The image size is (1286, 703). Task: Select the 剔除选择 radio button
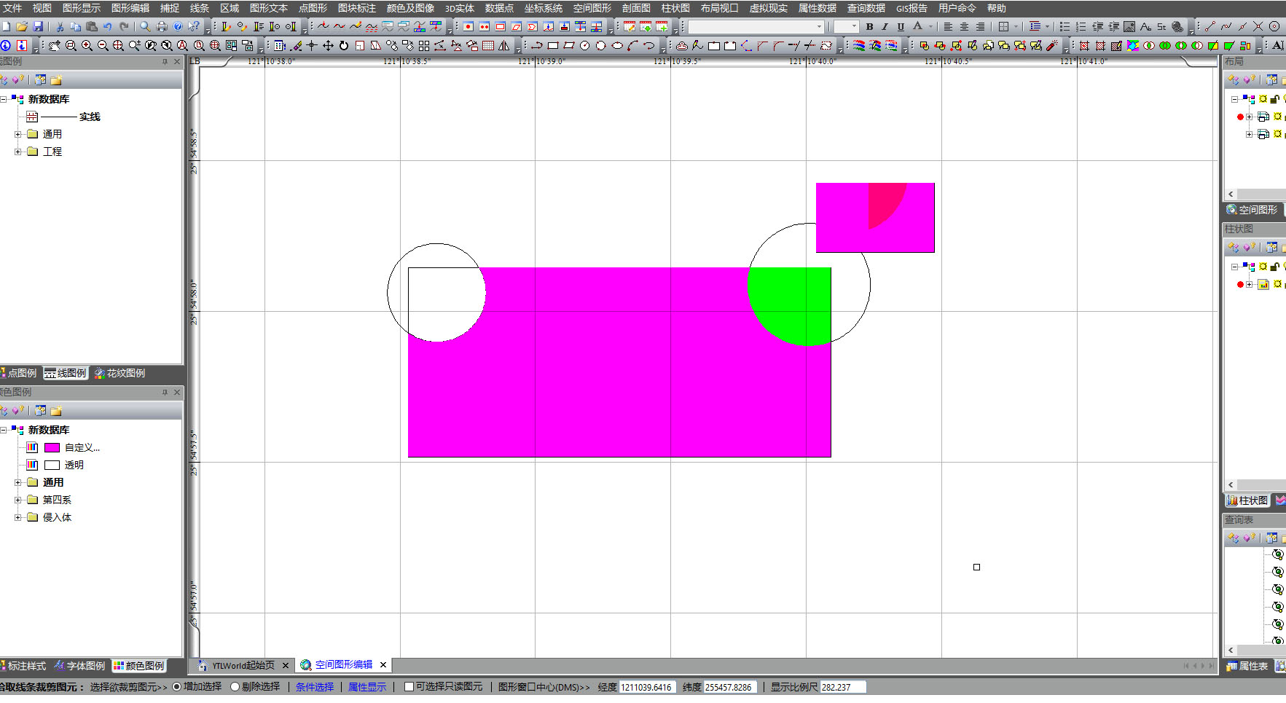(x=235, y=686)
